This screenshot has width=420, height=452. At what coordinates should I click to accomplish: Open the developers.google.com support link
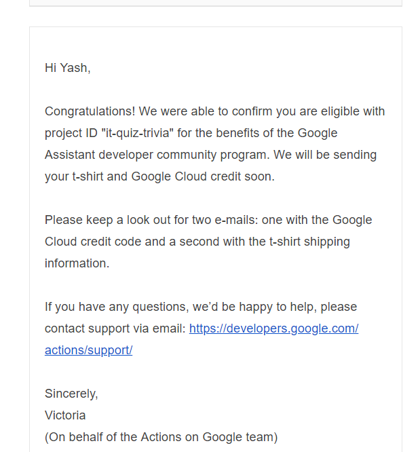(x=273, y=328)
